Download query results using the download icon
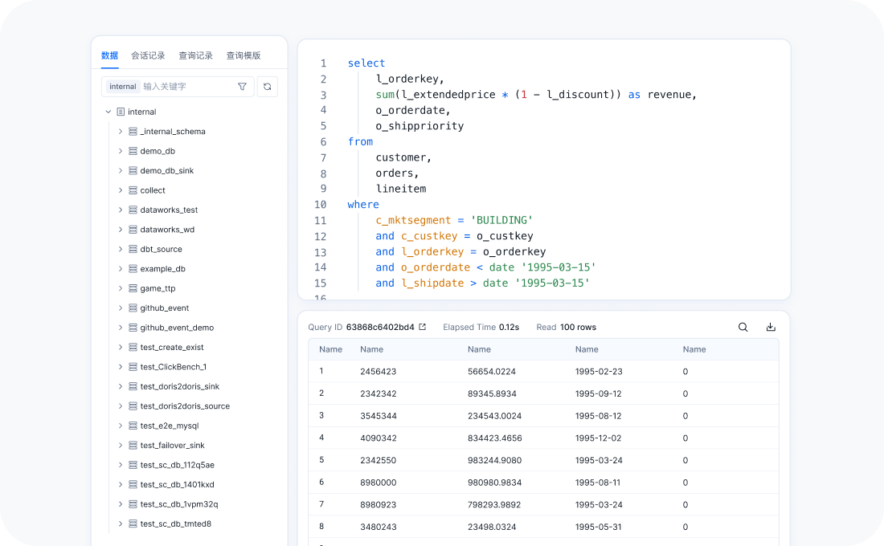Image resolution: width=884 pixels, height=546 pixels. click(771, 327)
